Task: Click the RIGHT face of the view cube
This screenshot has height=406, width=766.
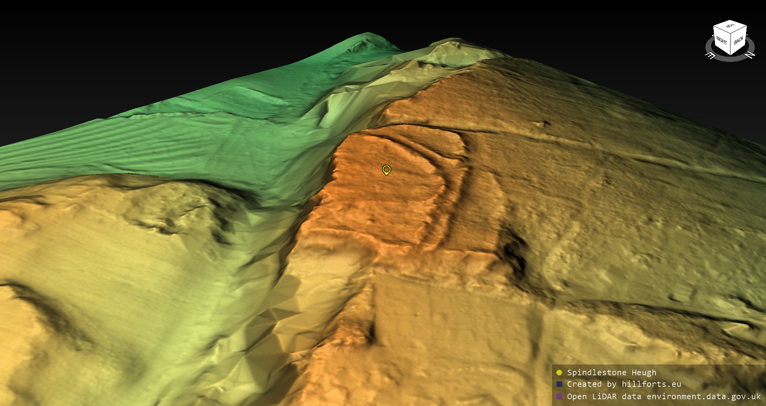Action: pyautogui.click(x=721, y=40)
